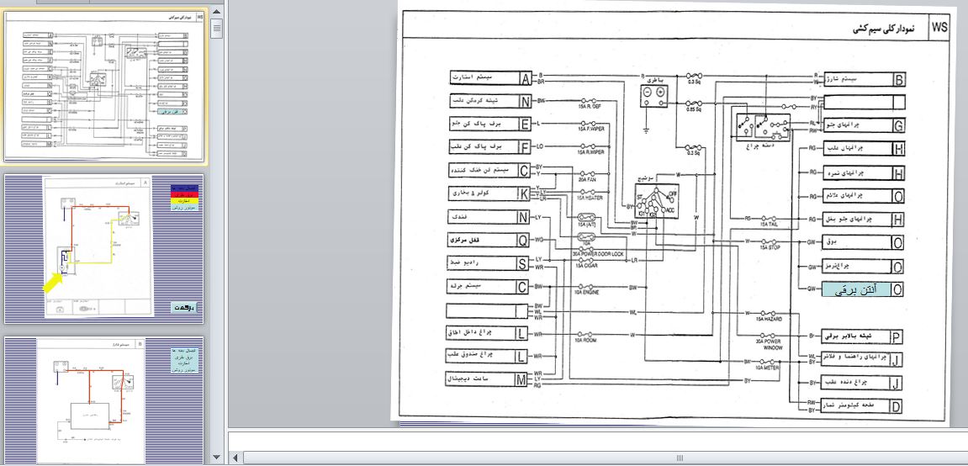Open the second slide thumbnail with the yellow arrow

(x=105, y=249)
